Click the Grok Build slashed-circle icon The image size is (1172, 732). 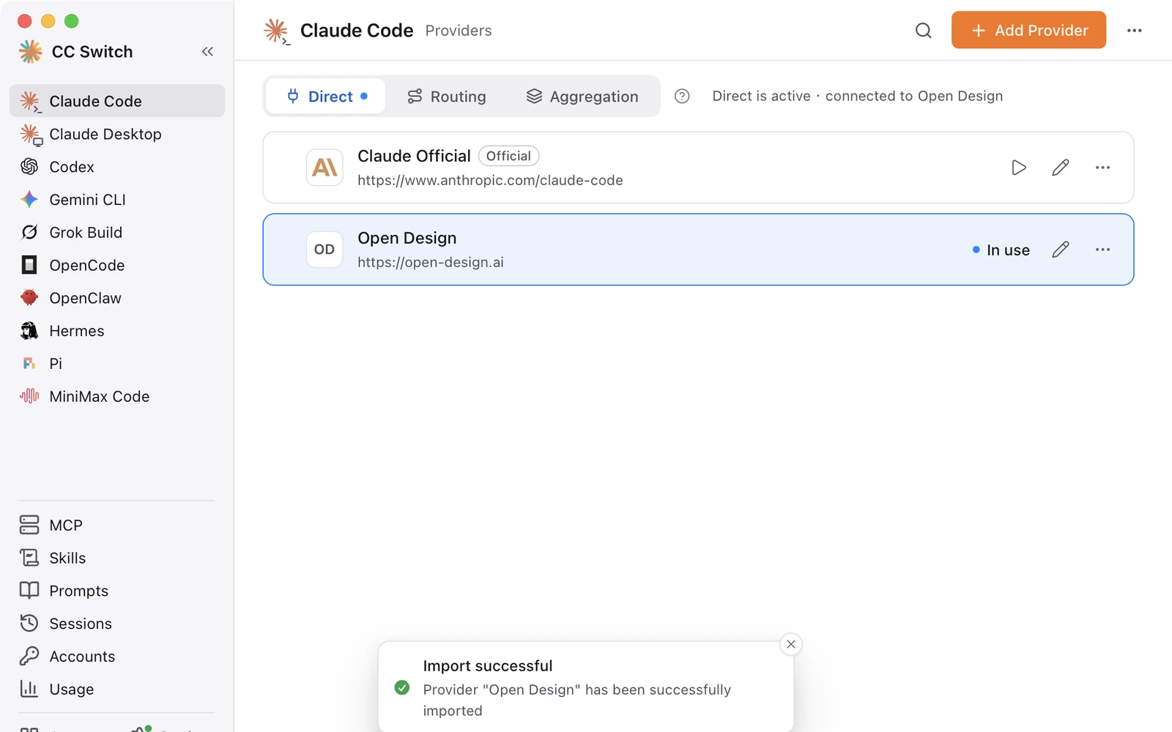coord(29,232)
